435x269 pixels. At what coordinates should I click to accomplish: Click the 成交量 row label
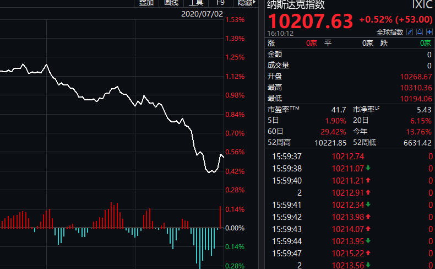point(278,65)
